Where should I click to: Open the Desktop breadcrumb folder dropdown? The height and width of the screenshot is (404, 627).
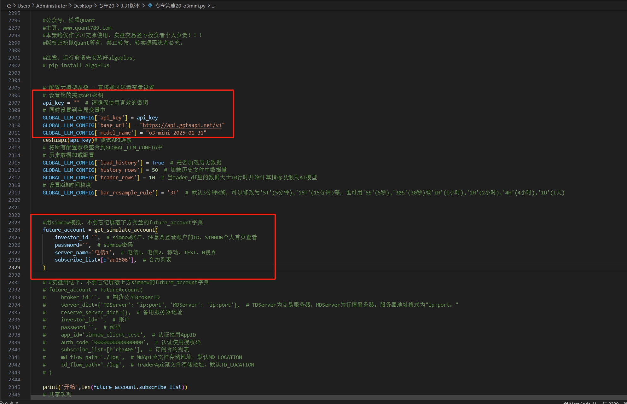click(83, 6)
